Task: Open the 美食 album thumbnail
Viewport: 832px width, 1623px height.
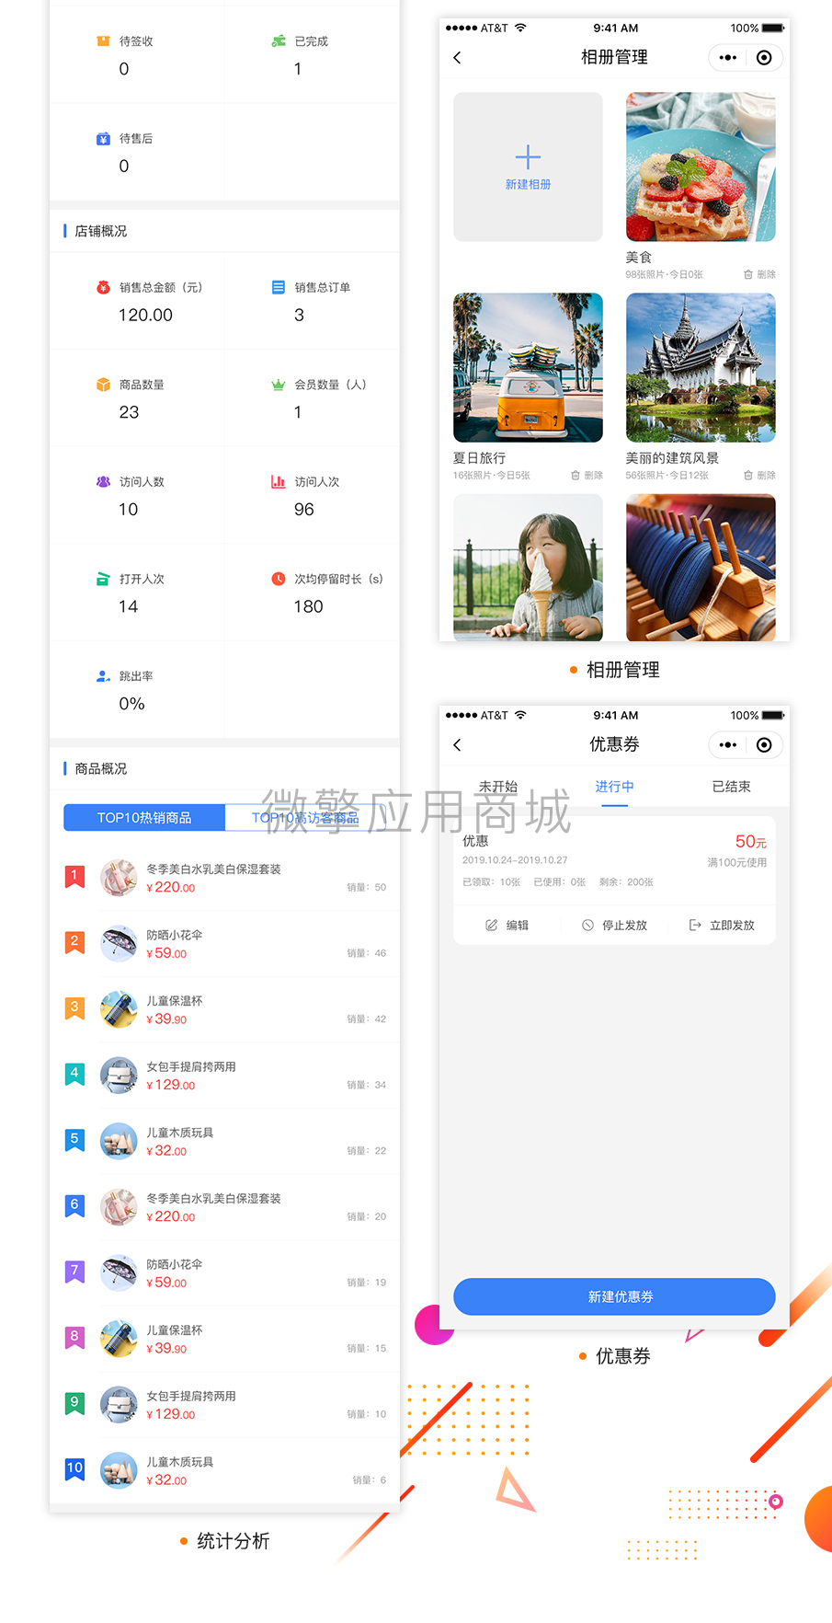Action: click(x=701, y=167)
